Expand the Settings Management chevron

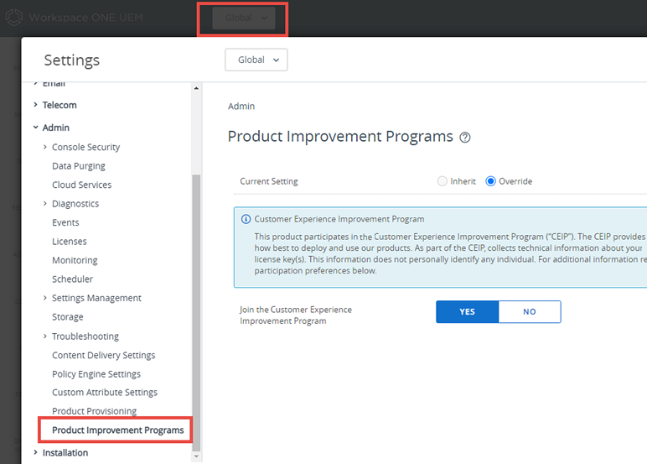tap(45, 298)
